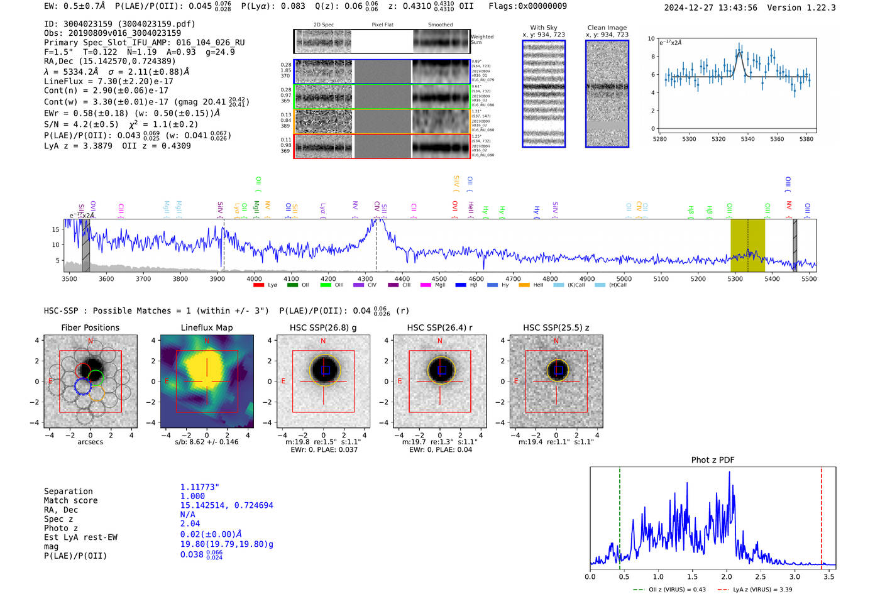Viewport: 880px width, 599px height.
Task: Click the Separation value 1.11773"
Action: point(200,487)
